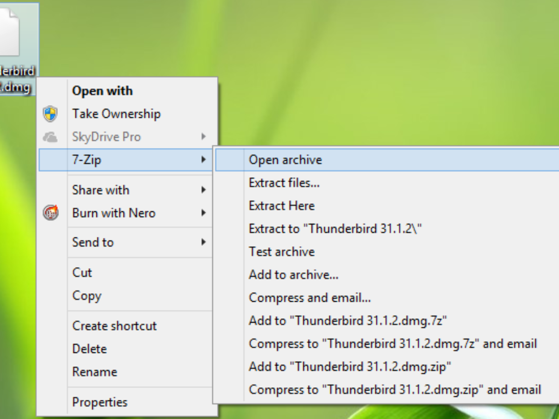Open the 7-Zip submenu entry
The height and width of the screenshot is (419, 559).
coord(126,160)
